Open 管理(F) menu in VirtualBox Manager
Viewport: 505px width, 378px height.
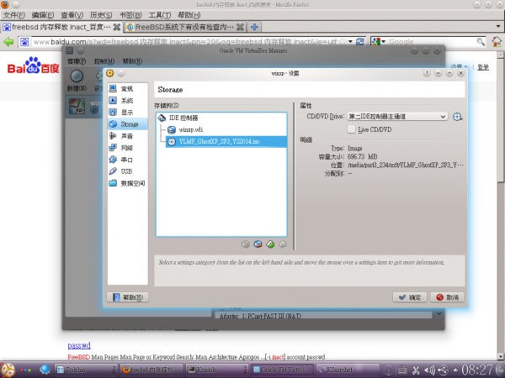coord(77,61)
